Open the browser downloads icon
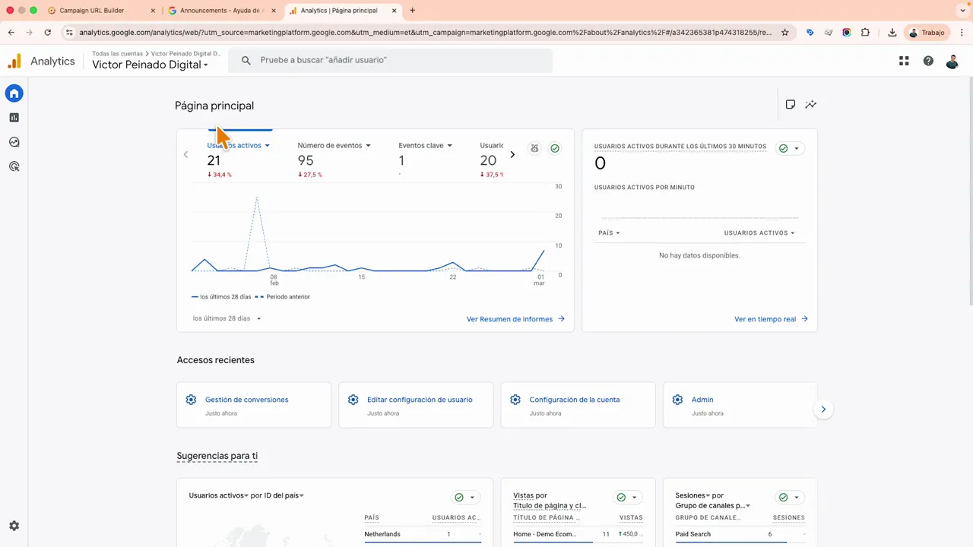Image resolution: width=973 pixels, height=547 pixels. [892, 33]
